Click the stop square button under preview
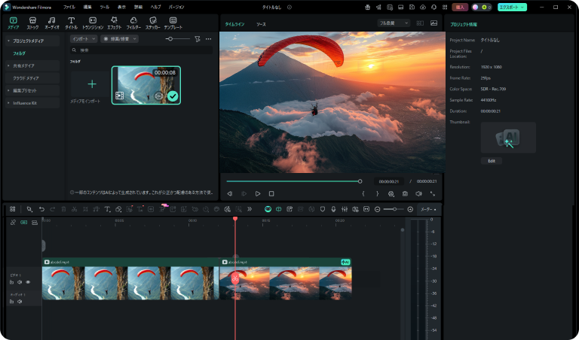The height and width of the screenshot is (340, 579). click(x=271, y=194)
